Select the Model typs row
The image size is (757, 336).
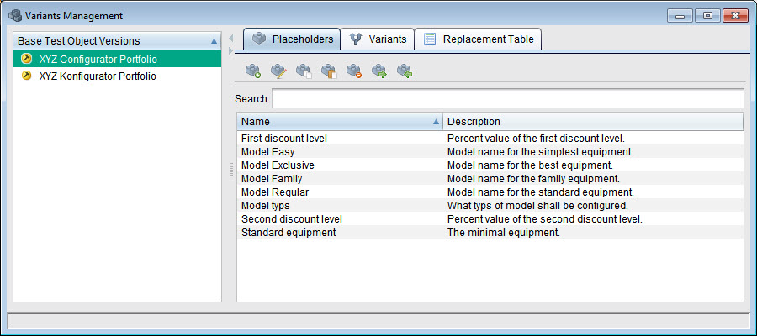pos(490,205)
